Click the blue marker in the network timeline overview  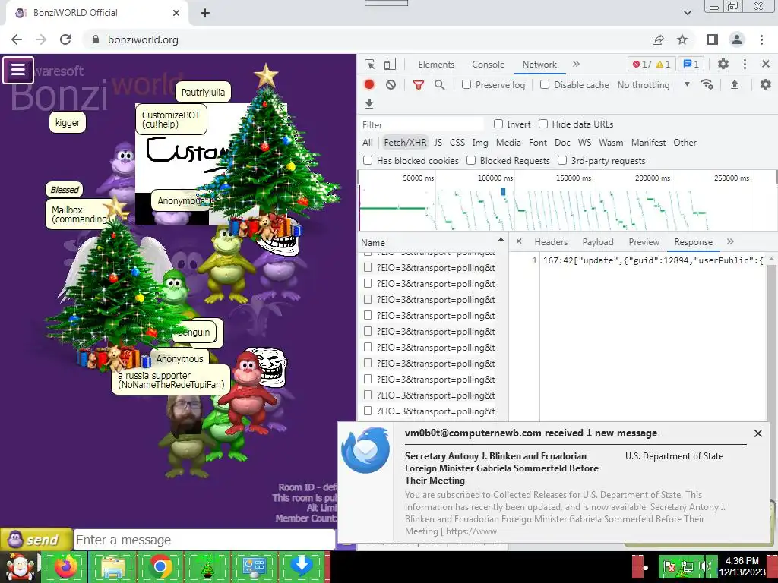503,191
